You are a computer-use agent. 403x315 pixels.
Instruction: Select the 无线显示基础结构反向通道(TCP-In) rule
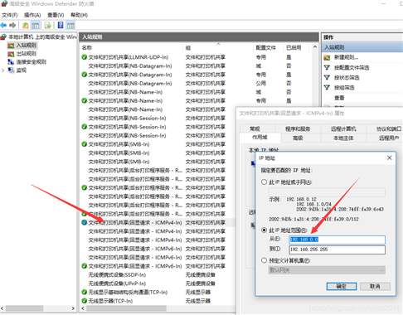[x=128, y=293]
